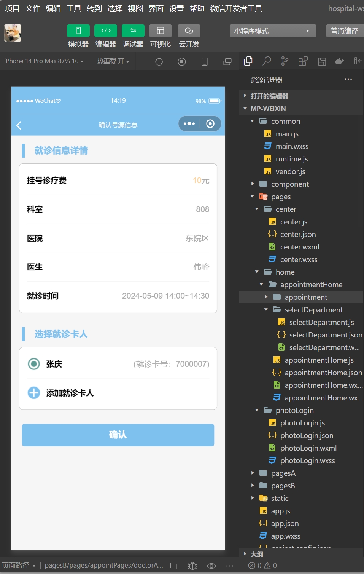Image resolution: width=364 pixels, height=574 pixels.
Task: Open the 普通编译 compile dropdown
Action: pos(345,31)
